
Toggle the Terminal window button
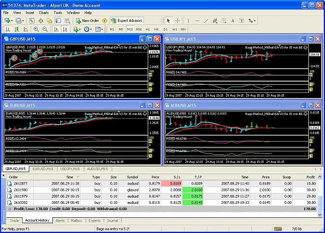pyautogui.click(x=58, y=20)
